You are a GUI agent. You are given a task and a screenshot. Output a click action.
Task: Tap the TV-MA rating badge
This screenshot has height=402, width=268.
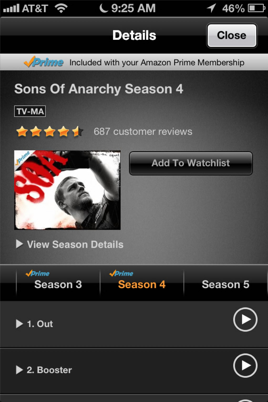[x=30, y=111]
